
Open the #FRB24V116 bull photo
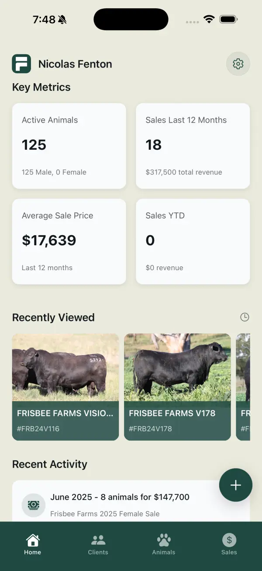tap(65, 368)
